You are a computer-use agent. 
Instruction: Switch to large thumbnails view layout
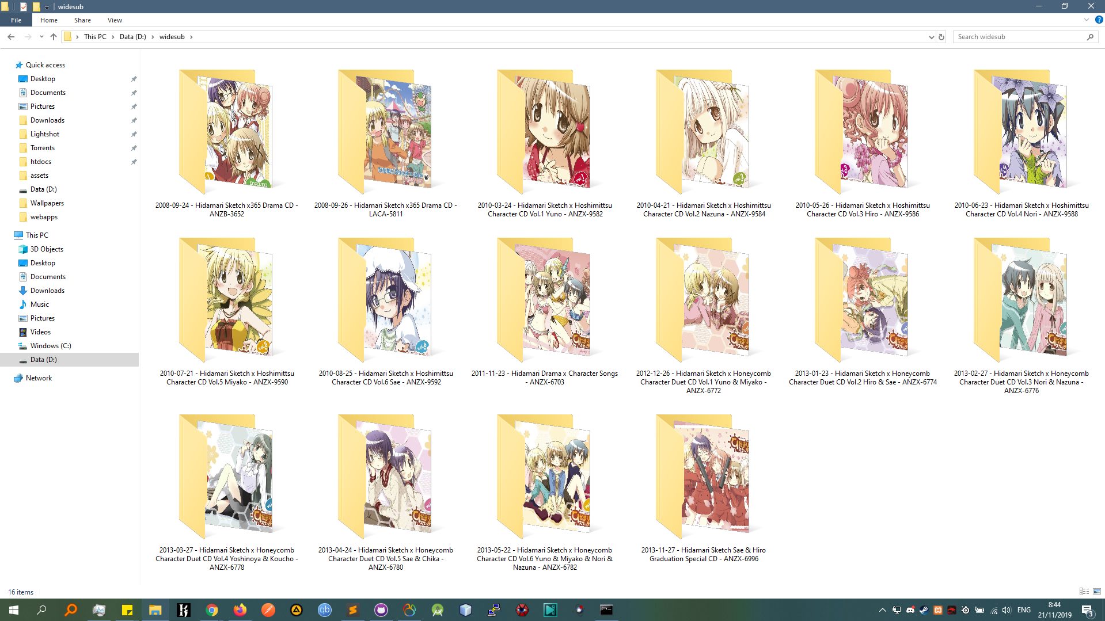coord(1097,592)
